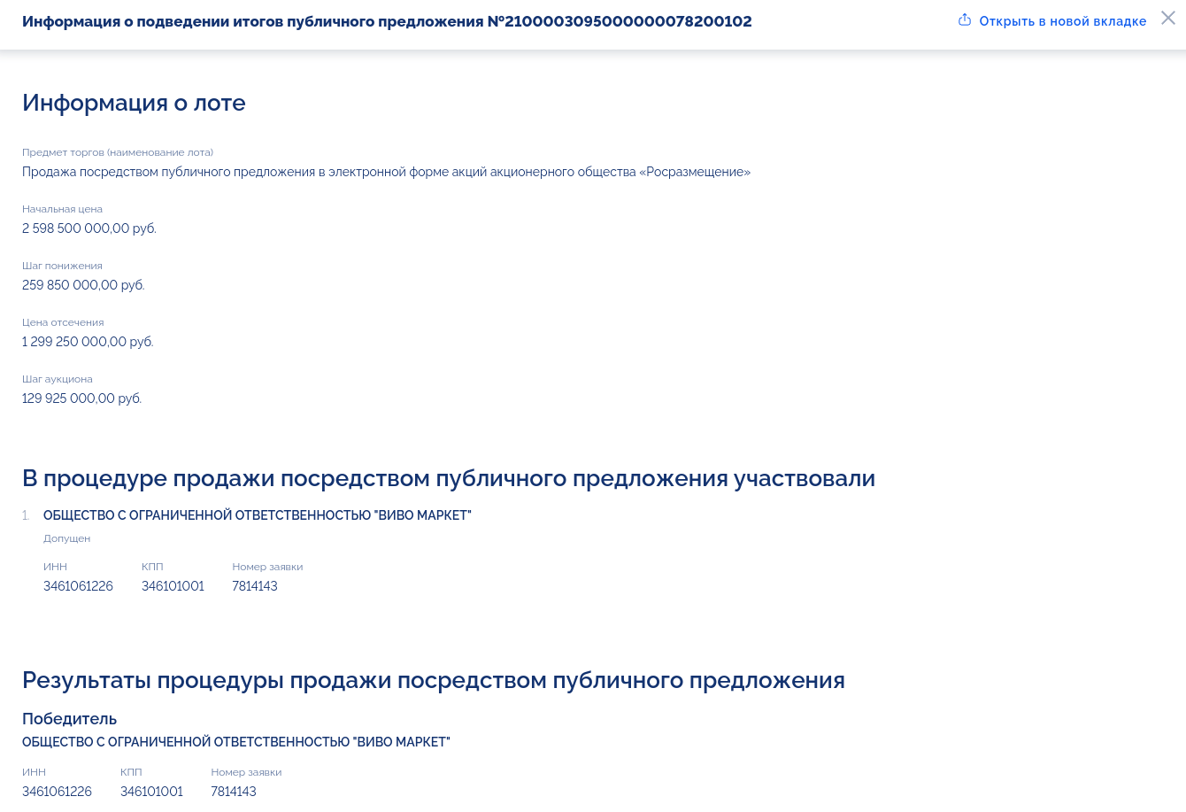Click the 'Шаг аукциона' label
1186x812 pixels.
[x=58, y=379]
